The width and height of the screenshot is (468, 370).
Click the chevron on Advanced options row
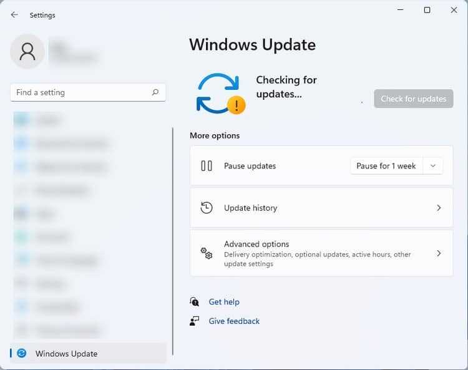point(439,253)
